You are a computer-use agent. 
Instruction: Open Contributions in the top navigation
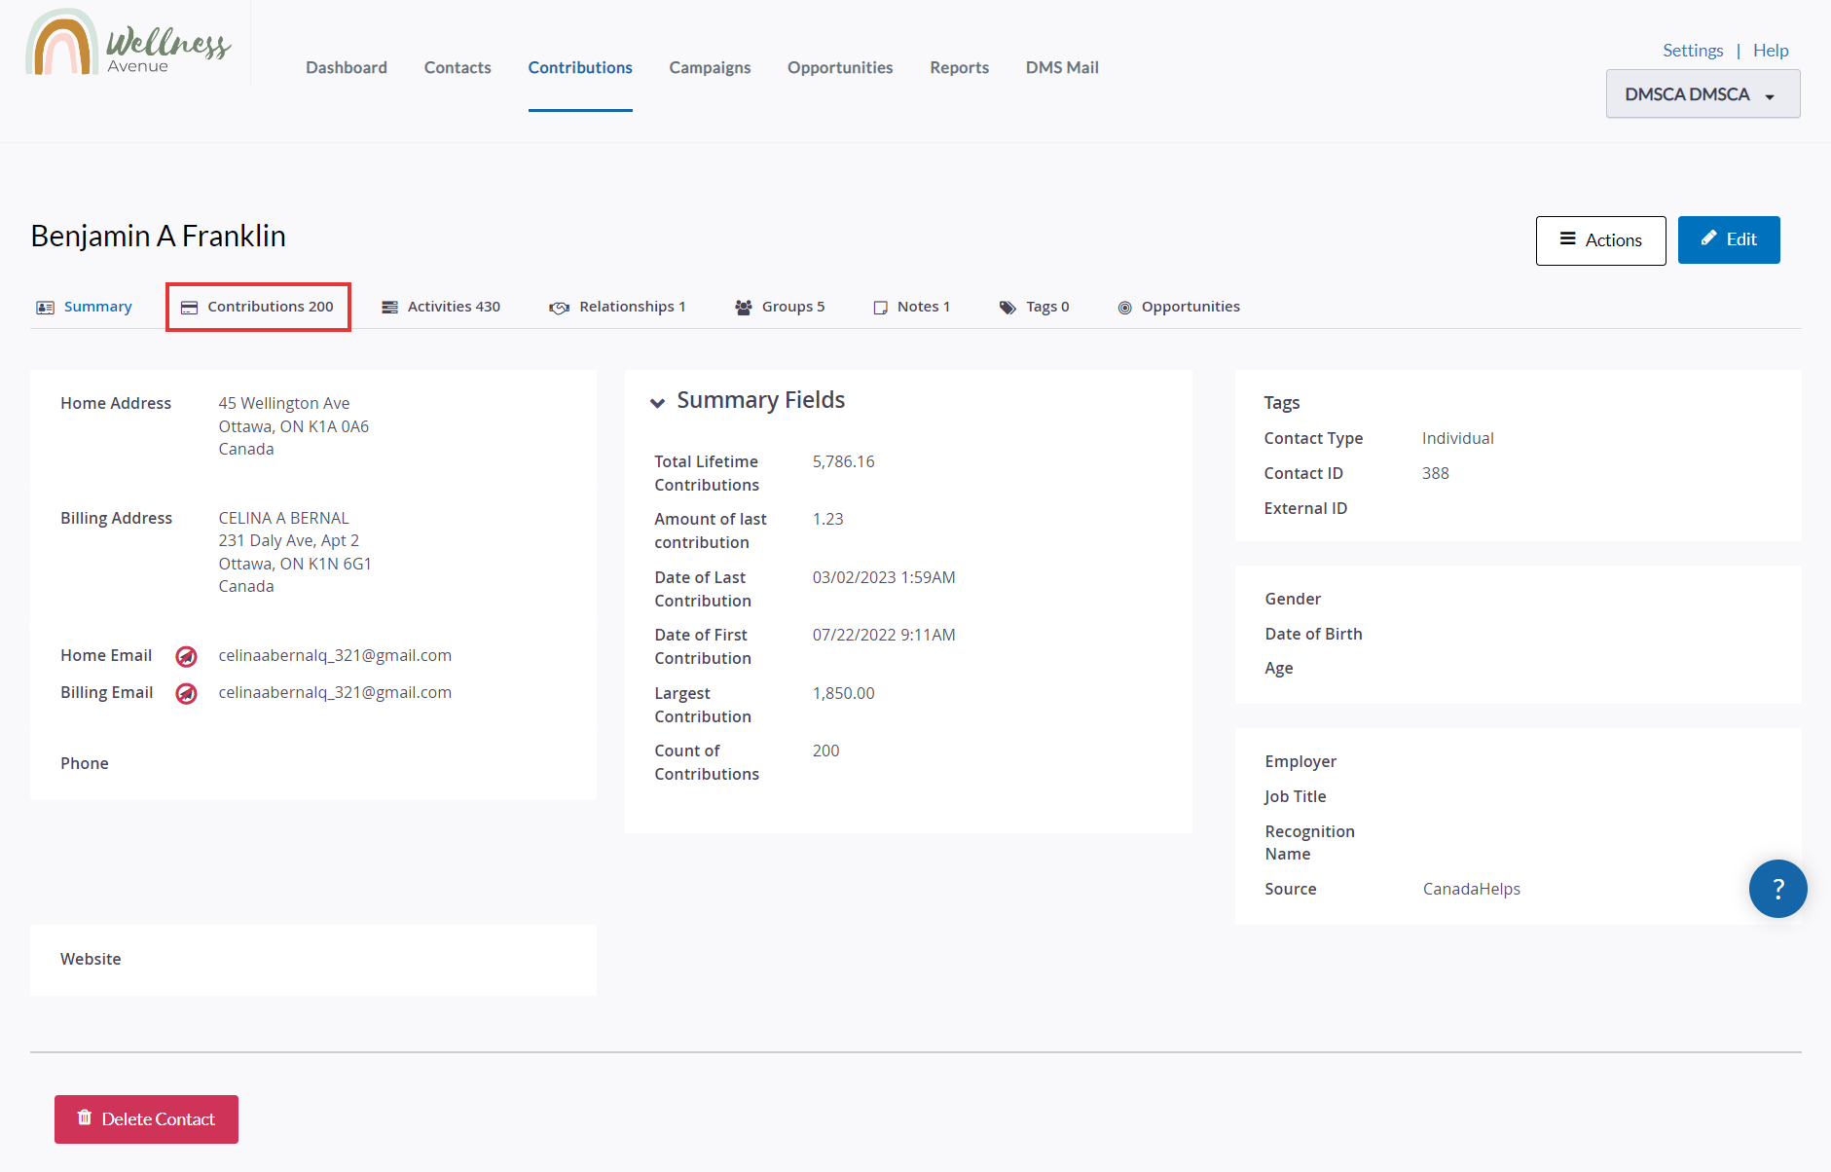coord(580,67)
